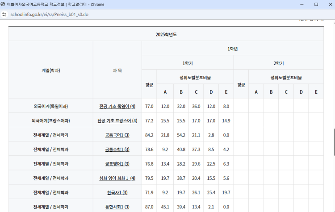The image size is (335, 212).
Task: Open the 전공 기초 독일어 (4) subject link
Action: (117, 106)
